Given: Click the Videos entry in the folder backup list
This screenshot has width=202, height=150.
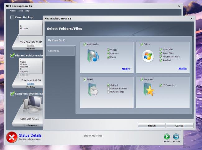Looking at the screenshot, I should point(23,64).
